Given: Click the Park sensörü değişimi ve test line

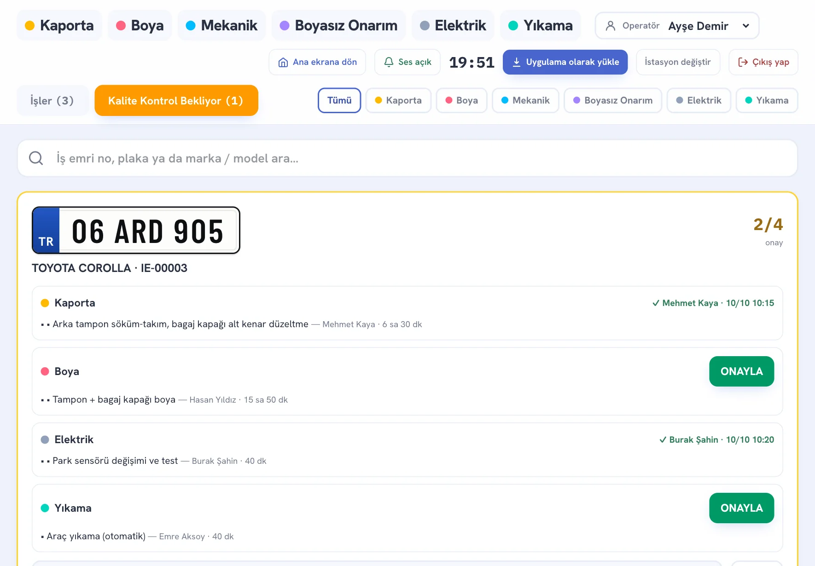Looking at the screenshot, I should pos(153,461).
